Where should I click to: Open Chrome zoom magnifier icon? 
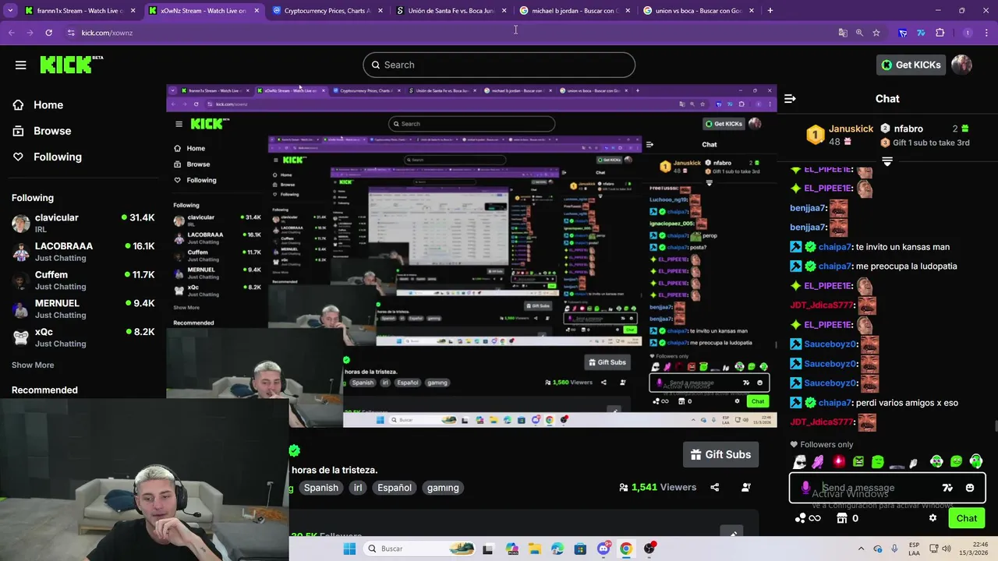click(859, 33)
